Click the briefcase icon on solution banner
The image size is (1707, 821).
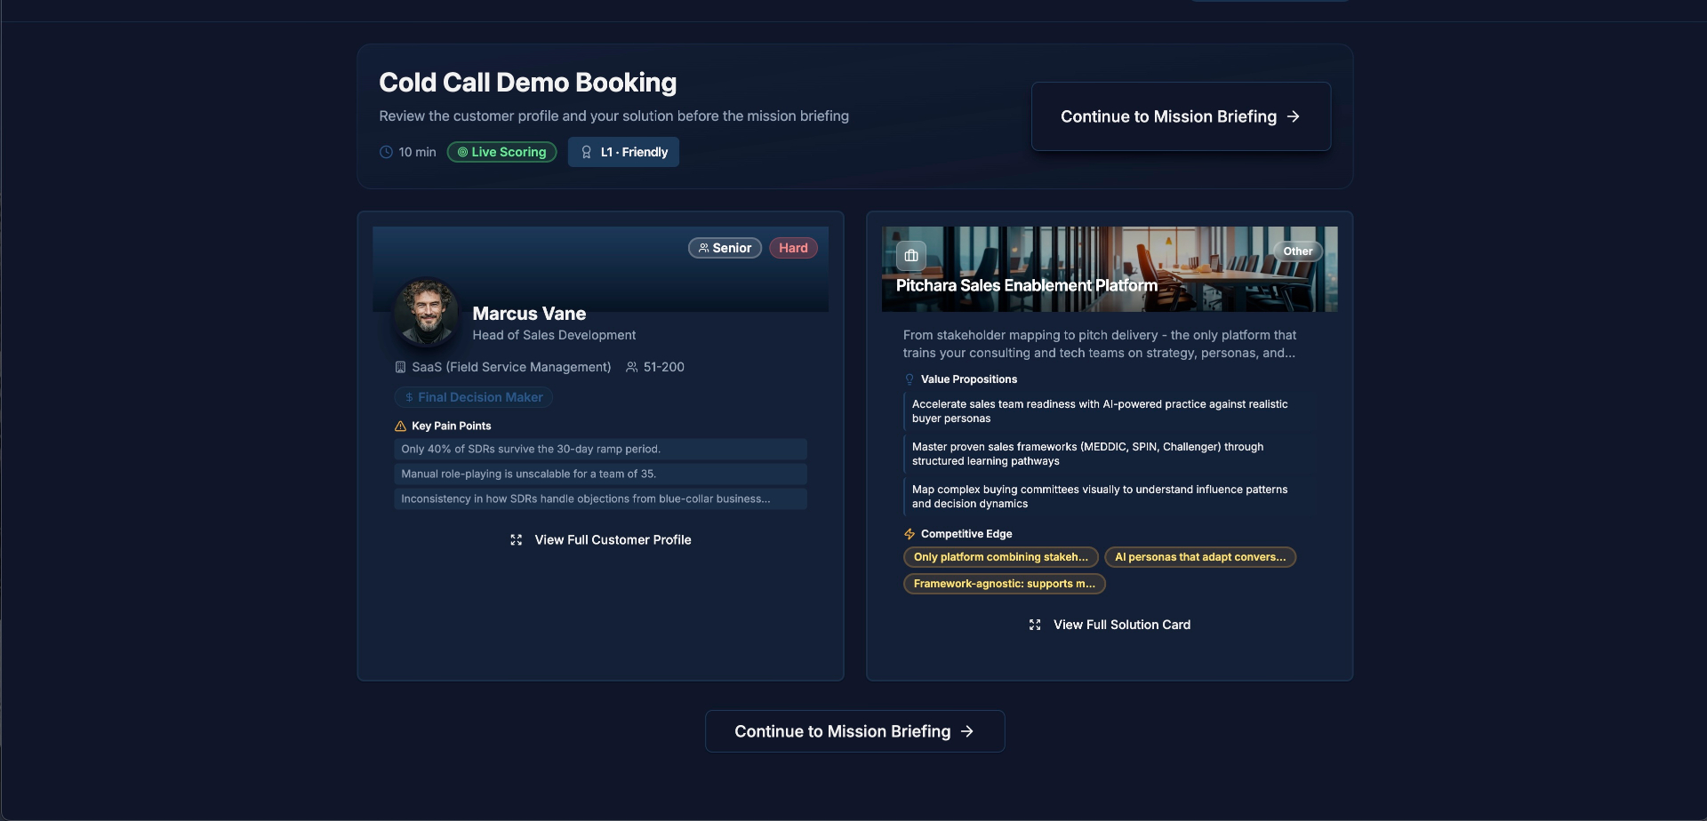pyautogui.click(x=911, y=256)
